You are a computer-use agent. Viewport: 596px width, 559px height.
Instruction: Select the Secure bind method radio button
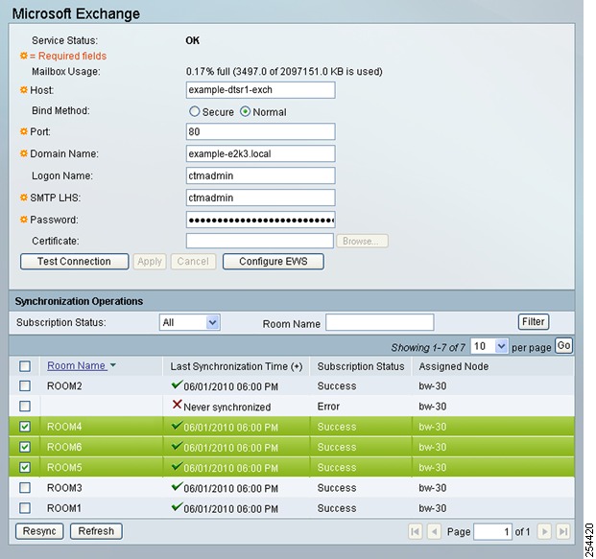tap(194, 111)
